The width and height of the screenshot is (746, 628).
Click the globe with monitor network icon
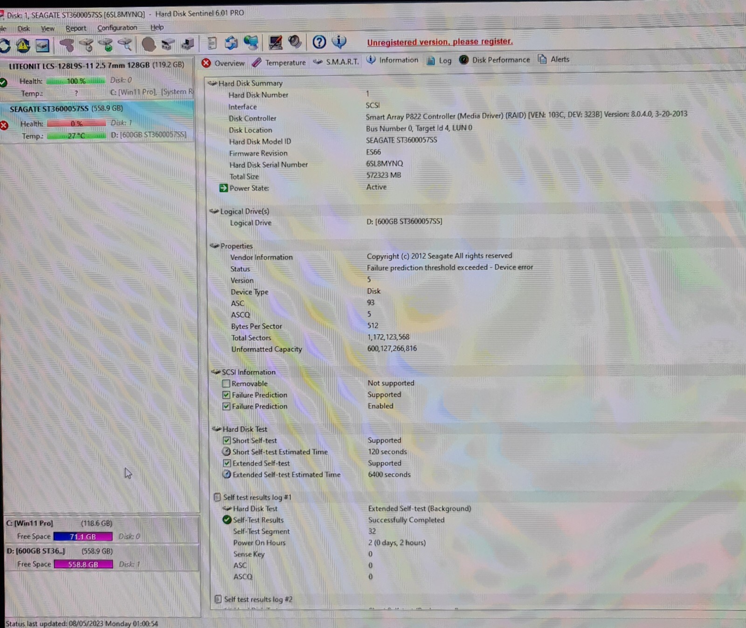point(251,43)
